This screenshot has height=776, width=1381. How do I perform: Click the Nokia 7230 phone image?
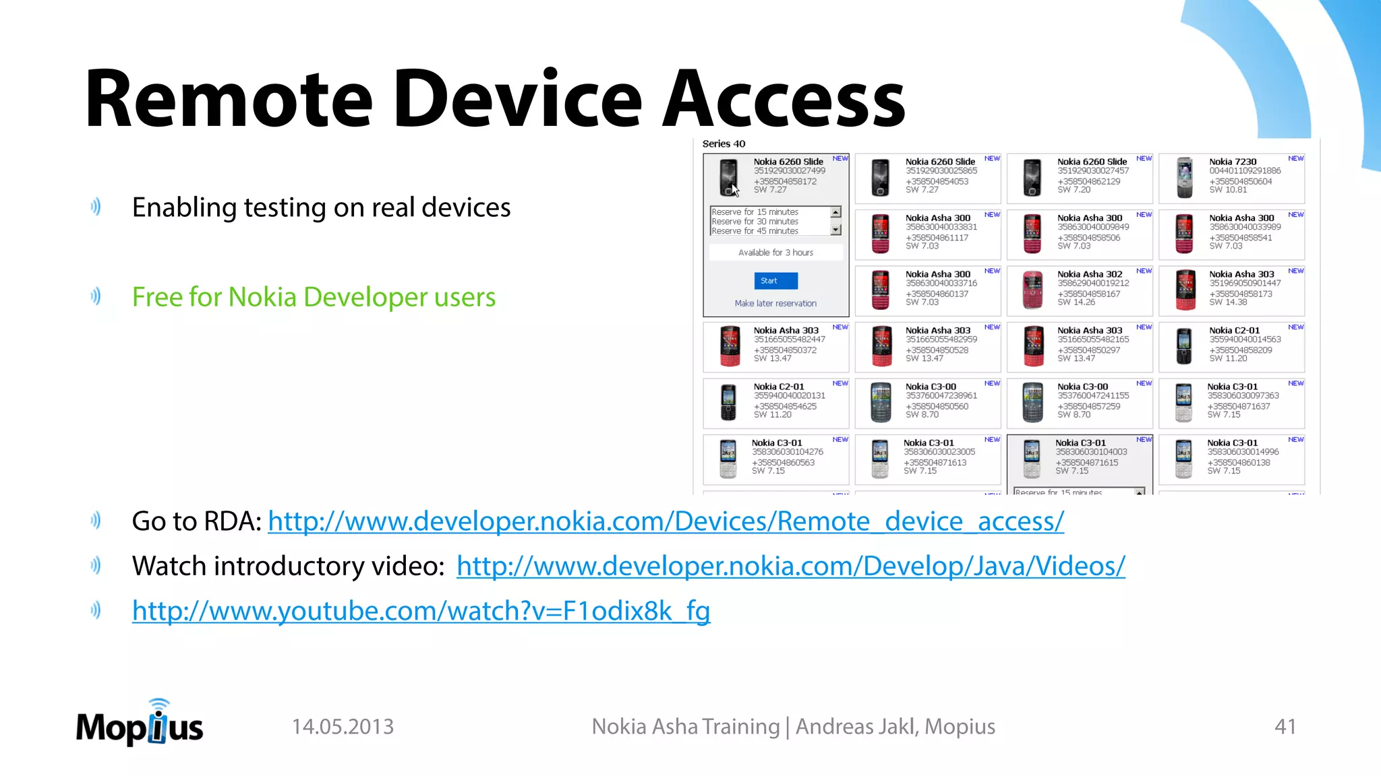pyautogui.click(x=1184, y=178)
